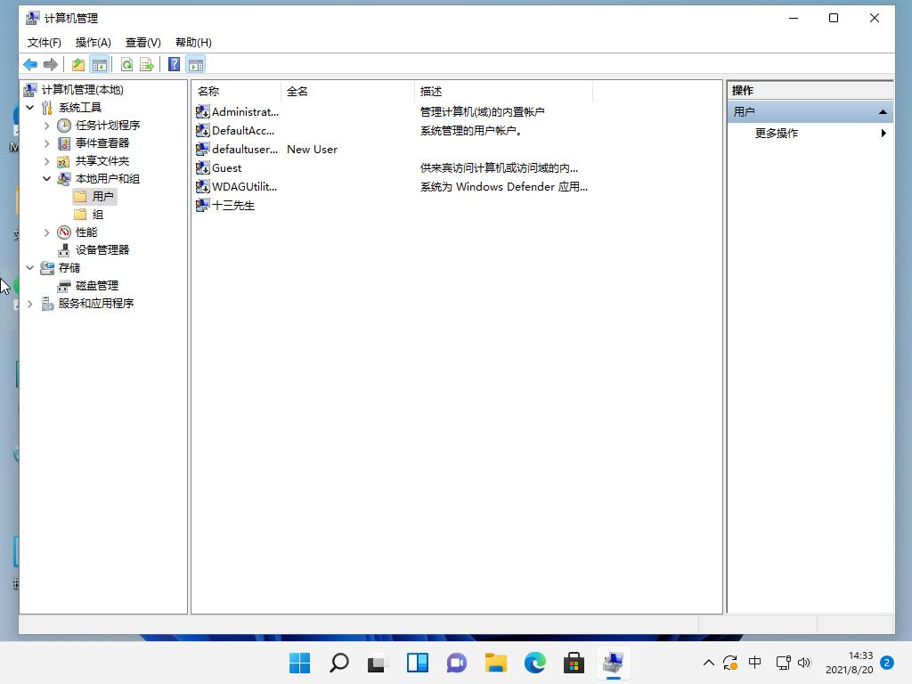
Task: Click the notification badge showing 2
Action: pos(887,663)
